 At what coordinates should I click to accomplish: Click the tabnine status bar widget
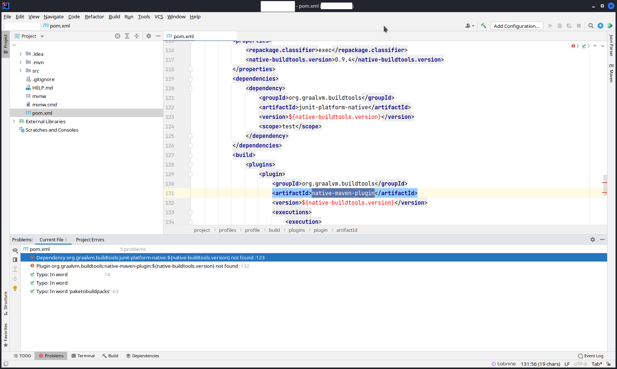[x=504, y=364]
